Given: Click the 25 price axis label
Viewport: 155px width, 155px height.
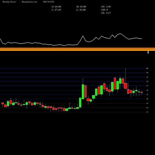Looking at the screenshot, I should 147,103.
